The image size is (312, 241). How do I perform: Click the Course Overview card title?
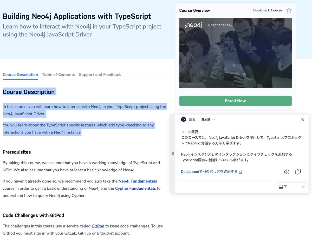click(194, 10)
